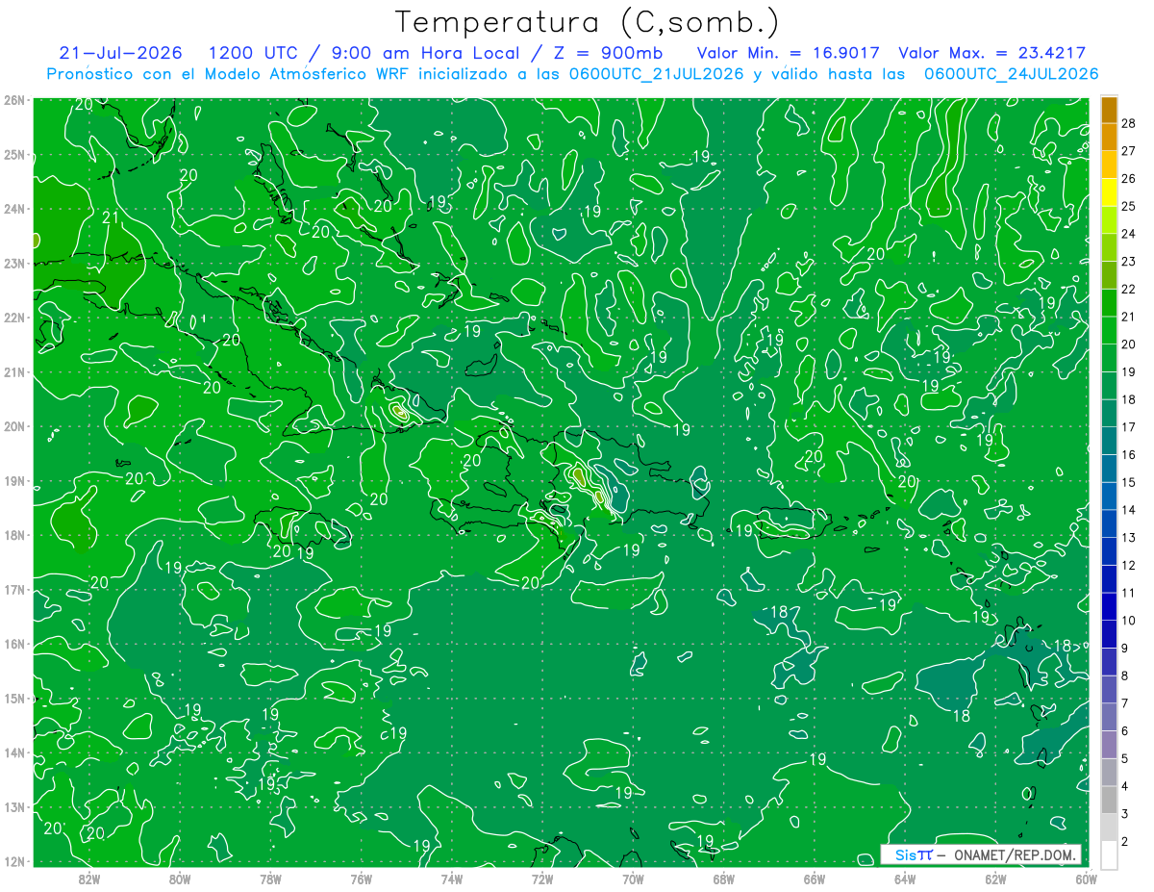Select the '5' value on the color legend

click(x=1125, y=759)
